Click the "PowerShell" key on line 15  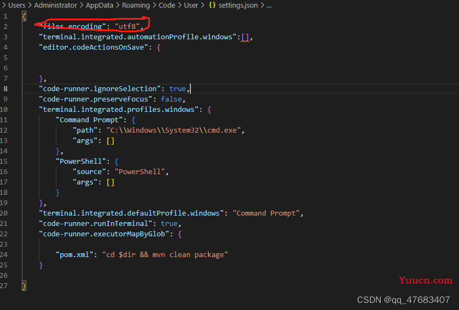point(81,162)
